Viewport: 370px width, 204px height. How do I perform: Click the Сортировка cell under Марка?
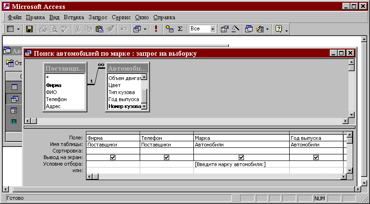(242, 151)
